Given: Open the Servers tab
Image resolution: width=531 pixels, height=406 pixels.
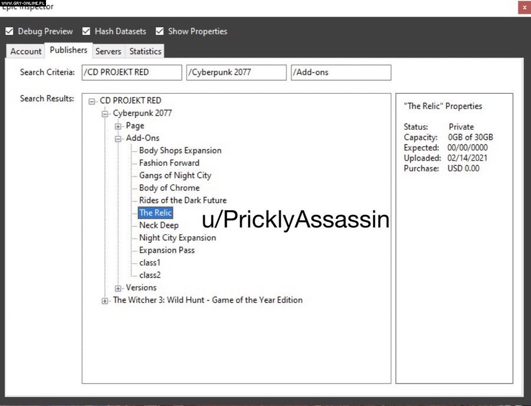Looking at the screenshot, I should point(108,51).
